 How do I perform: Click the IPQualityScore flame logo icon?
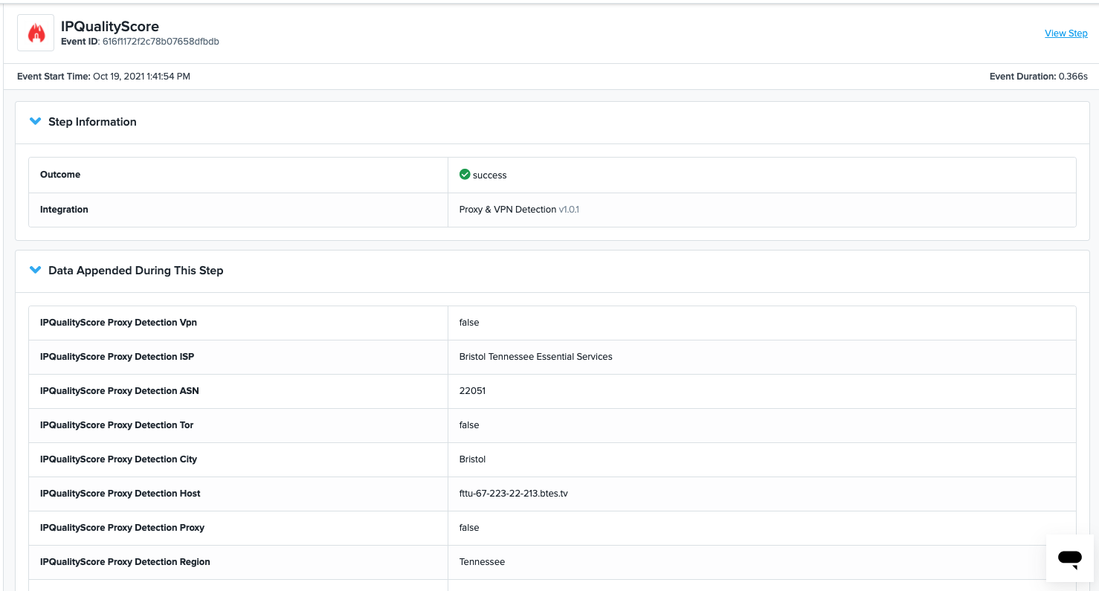[36, 33]
